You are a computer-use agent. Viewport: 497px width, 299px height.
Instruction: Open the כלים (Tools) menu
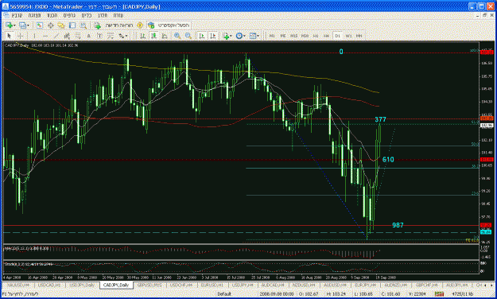coord(87,15)
